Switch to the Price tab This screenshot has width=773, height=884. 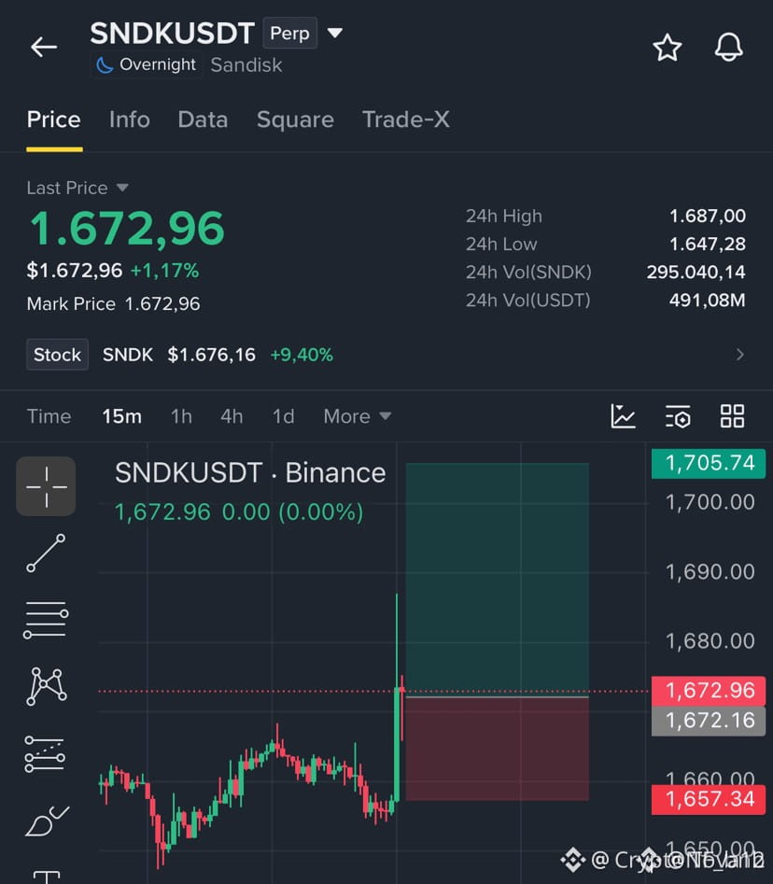pos(53,119)
